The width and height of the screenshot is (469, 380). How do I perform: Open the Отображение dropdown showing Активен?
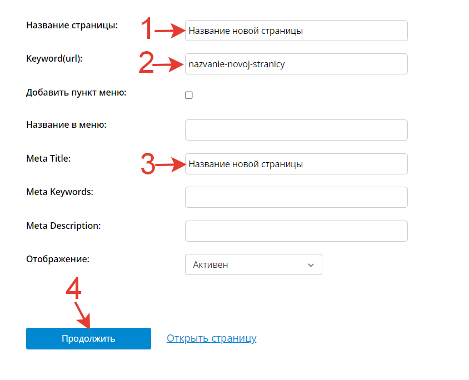253,264
